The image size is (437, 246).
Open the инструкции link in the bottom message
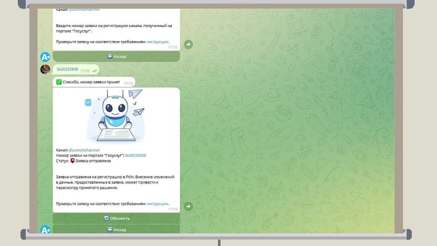coord(158,204)
